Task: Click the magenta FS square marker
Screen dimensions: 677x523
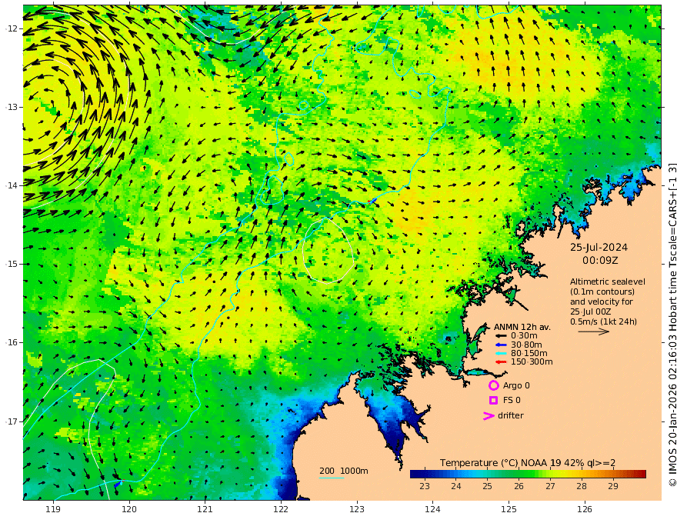Action: [493, 401]
